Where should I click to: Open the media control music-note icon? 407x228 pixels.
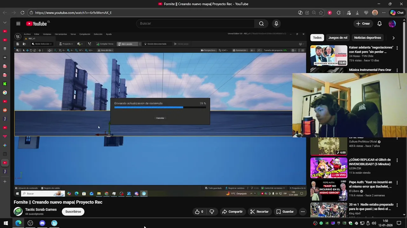tap(349, 13)
